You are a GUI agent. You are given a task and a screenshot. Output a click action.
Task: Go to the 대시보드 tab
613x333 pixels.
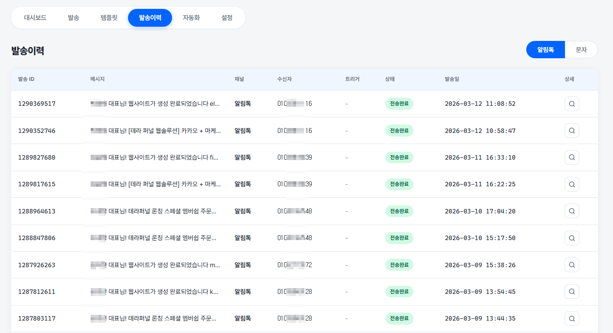point(35,18)
